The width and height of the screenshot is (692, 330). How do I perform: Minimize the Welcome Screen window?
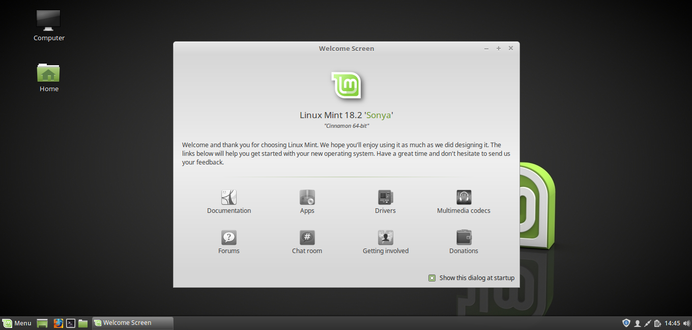(486, 48)
